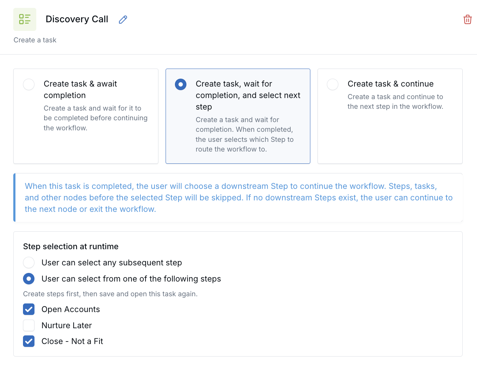
Task: Click the 'Nurture Later' label
Action: (x=67, y=325)
